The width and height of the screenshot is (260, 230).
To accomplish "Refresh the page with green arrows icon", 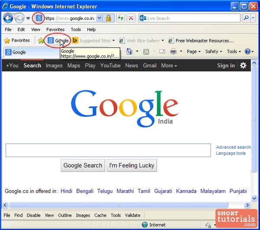I will point(120,18).
